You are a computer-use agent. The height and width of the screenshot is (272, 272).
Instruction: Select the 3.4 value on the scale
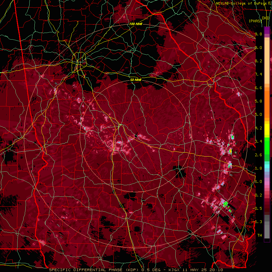258,141
